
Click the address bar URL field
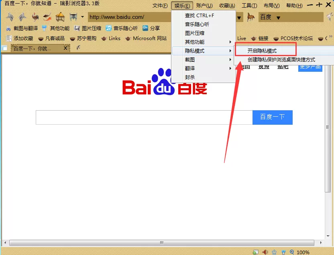tap(130, 17)
